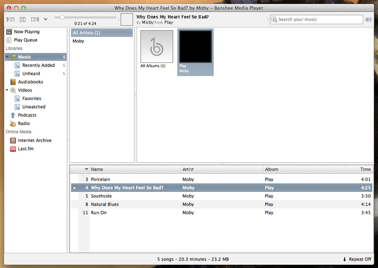Skip back with the previous track button
The width and height of the screenshot is (378, 268).
click(10, 19)
